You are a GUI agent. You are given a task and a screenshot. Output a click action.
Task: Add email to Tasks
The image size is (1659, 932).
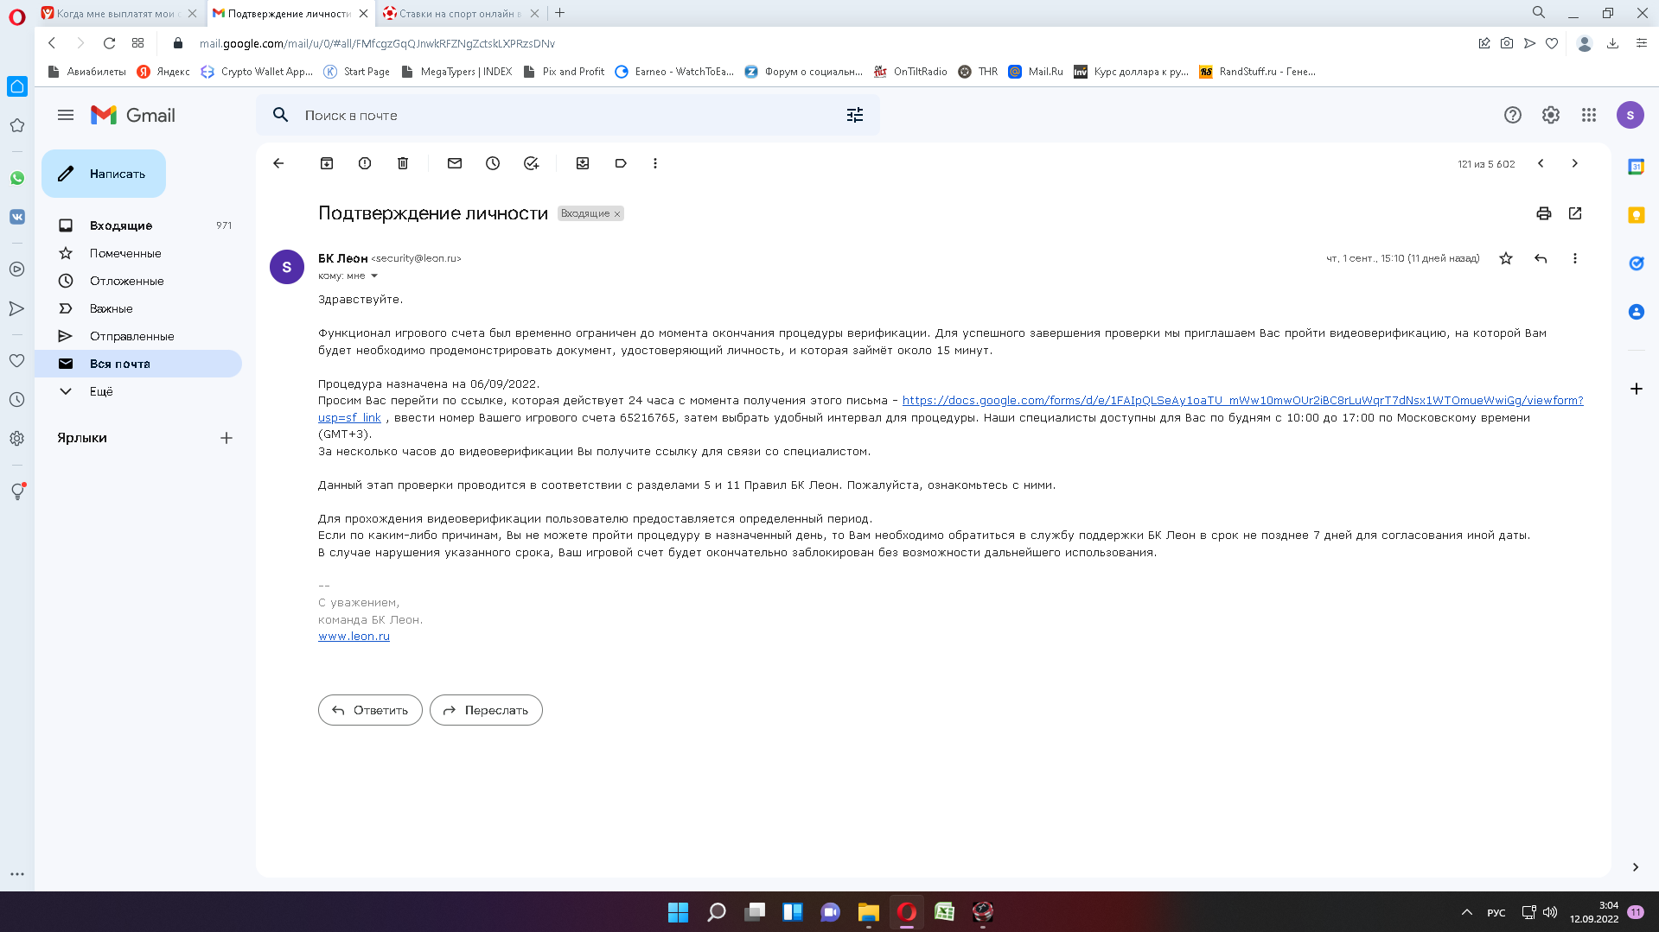pyautogui.click(x=531, y=163)
